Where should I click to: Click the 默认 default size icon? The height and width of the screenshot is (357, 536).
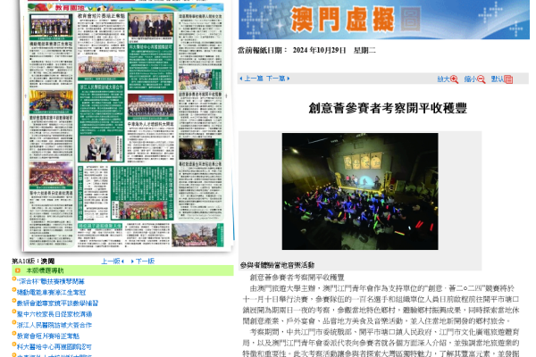[x=508, y=79]
